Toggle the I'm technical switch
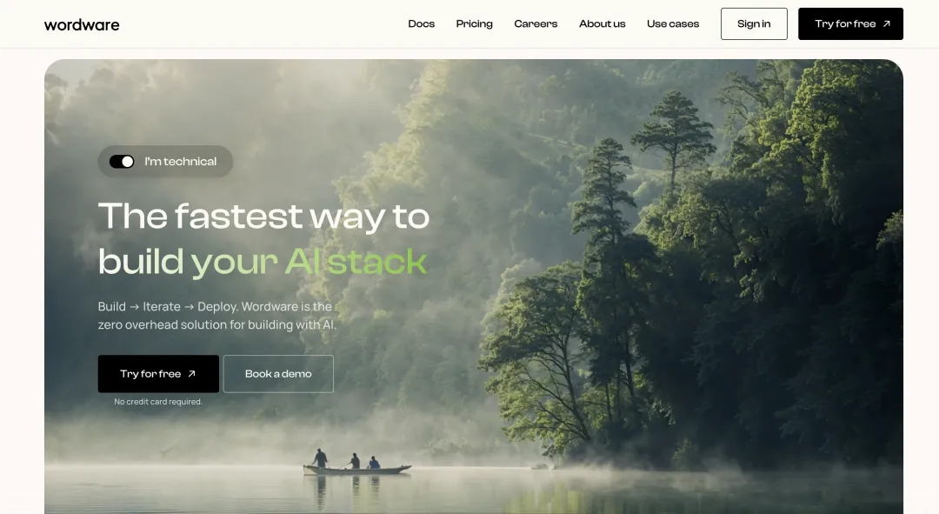Viewport: 939px width, 514px height. (x=122, y=162)
